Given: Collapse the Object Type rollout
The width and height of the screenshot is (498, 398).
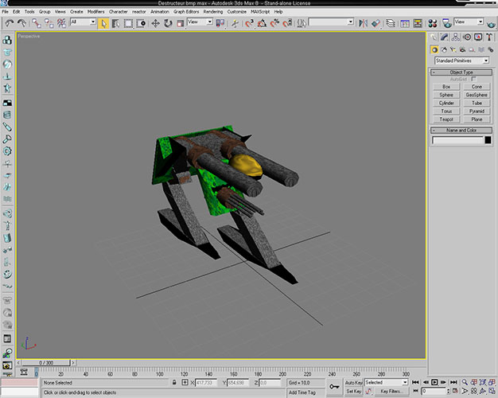Looking at the screenshot, I should coord(461,72).
